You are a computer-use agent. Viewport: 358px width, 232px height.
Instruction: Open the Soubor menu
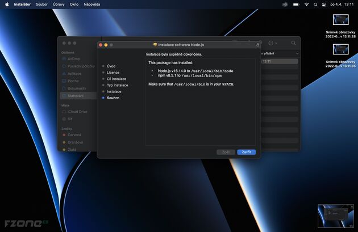[41, 4]
